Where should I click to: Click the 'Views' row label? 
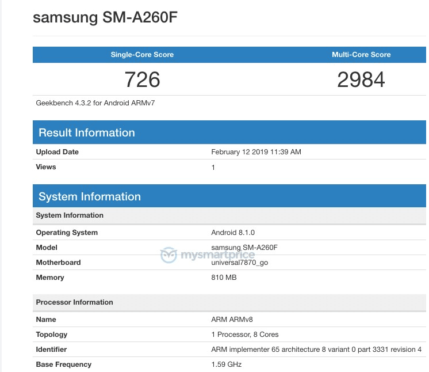coord(46,167)
